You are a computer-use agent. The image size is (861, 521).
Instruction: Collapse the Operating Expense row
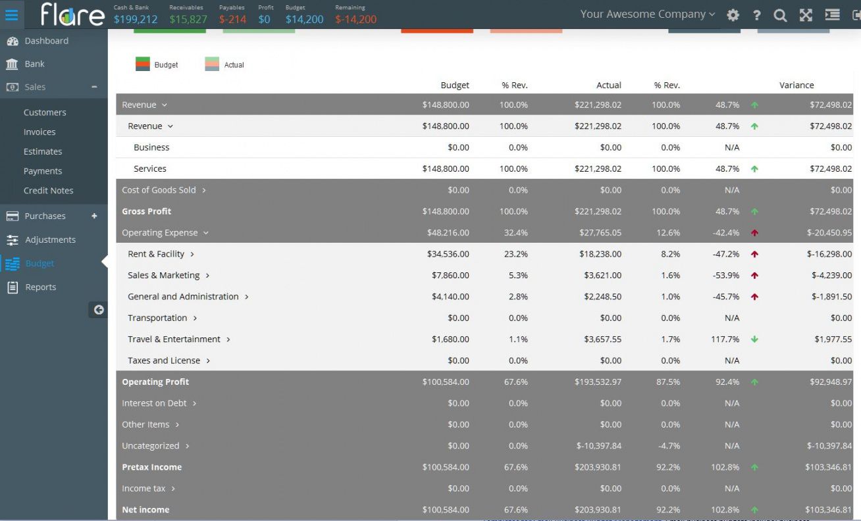[x=205, y=233]
